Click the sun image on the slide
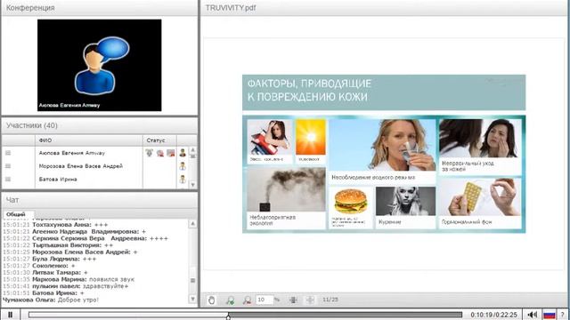 click(311, 137)
